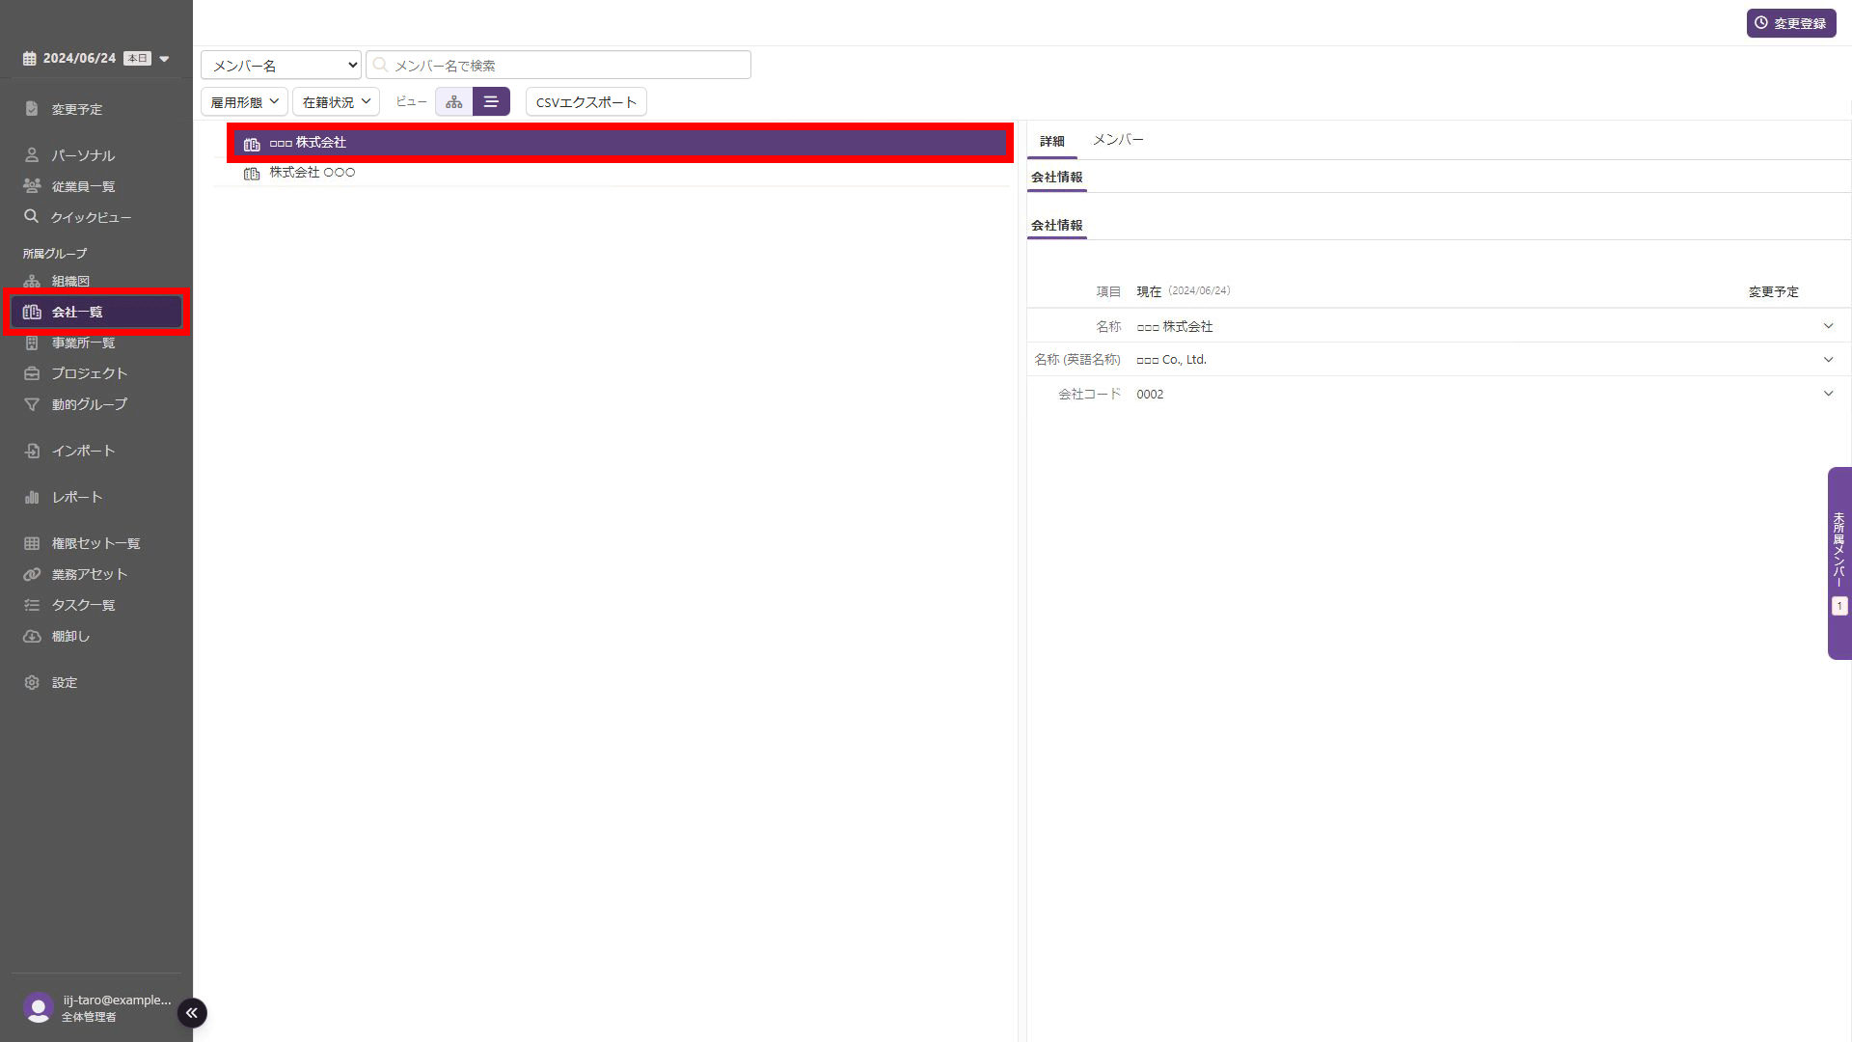Select the □□□ 株式会社 row
This screenshot has height=1042, width=1852.
(620, 143)
